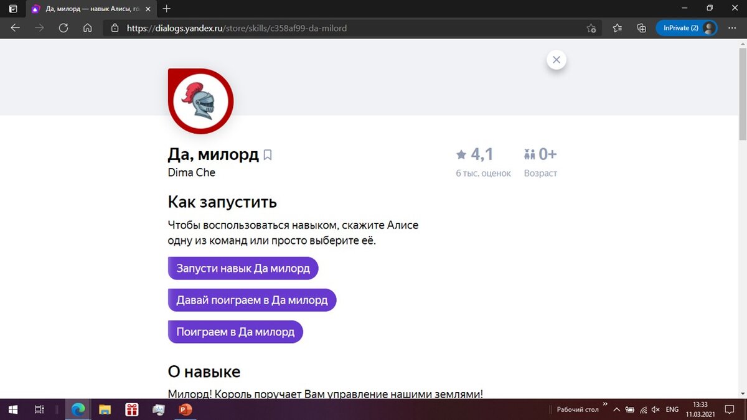Launch Microsoft Edge from the taskbar
Viewport: 747px width, 420px height.
coord(78,409)
